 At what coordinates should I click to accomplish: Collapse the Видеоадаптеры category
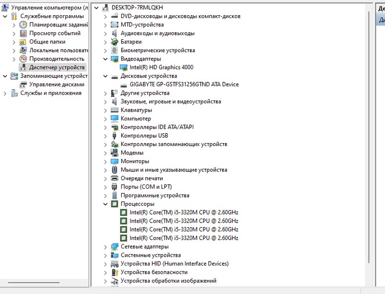[x=105, y=59]
